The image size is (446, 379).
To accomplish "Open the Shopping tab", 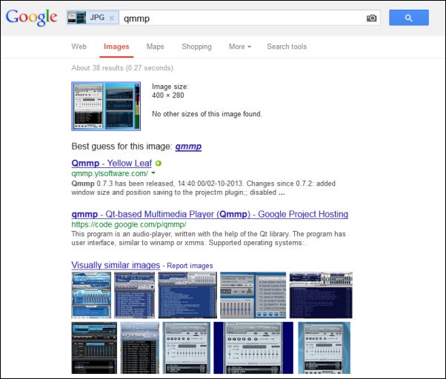I will pos(196,47).
